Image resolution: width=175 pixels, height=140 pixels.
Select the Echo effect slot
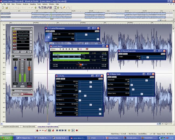click(x=22, y=42)
